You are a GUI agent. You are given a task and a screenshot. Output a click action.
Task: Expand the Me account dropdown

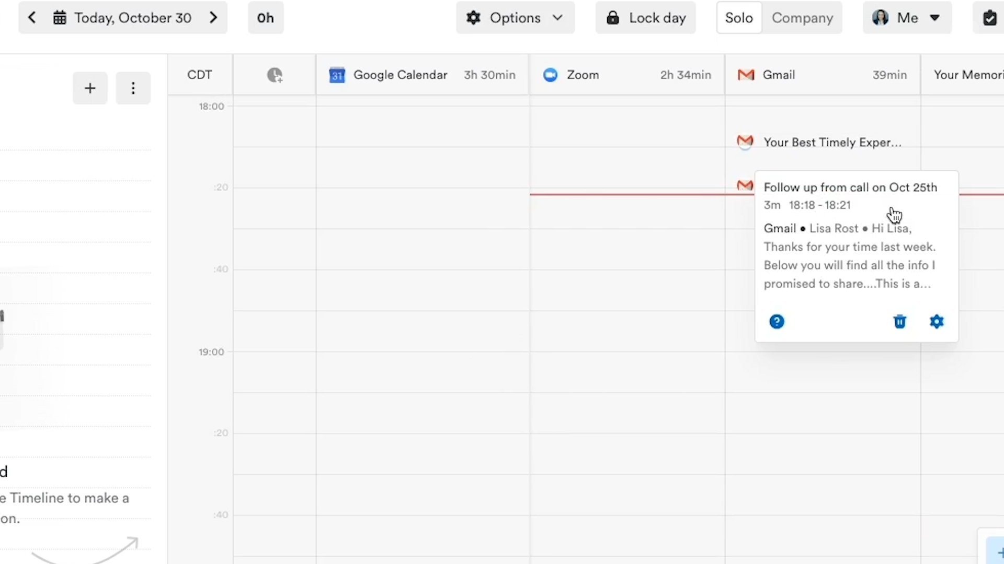pos(906,17)
